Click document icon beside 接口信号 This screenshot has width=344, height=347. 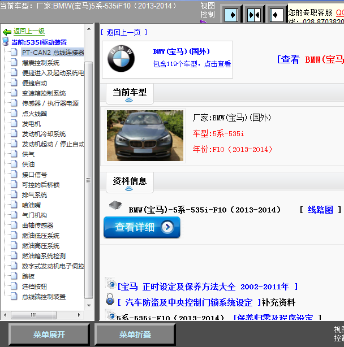[x=14, y=174]
